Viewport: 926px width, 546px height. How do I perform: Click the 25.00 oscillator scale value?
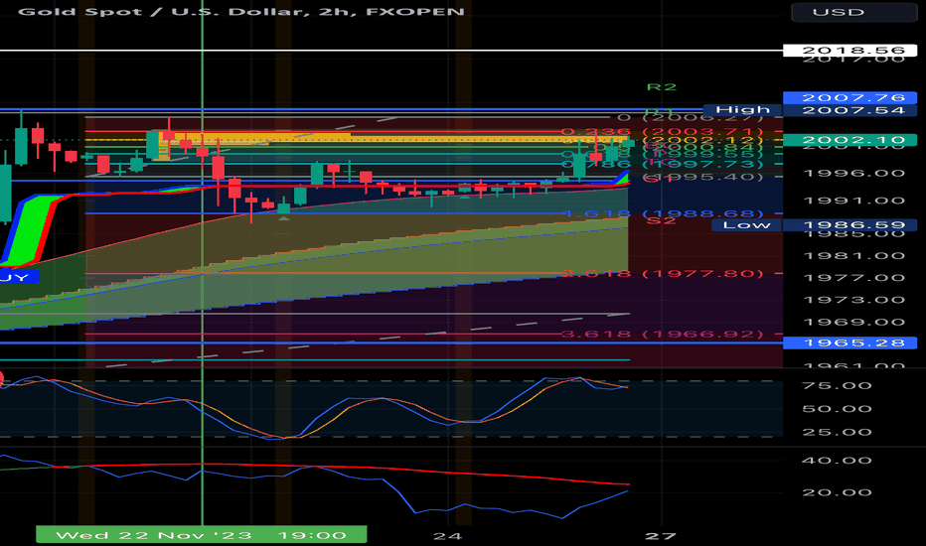point(837,432)
